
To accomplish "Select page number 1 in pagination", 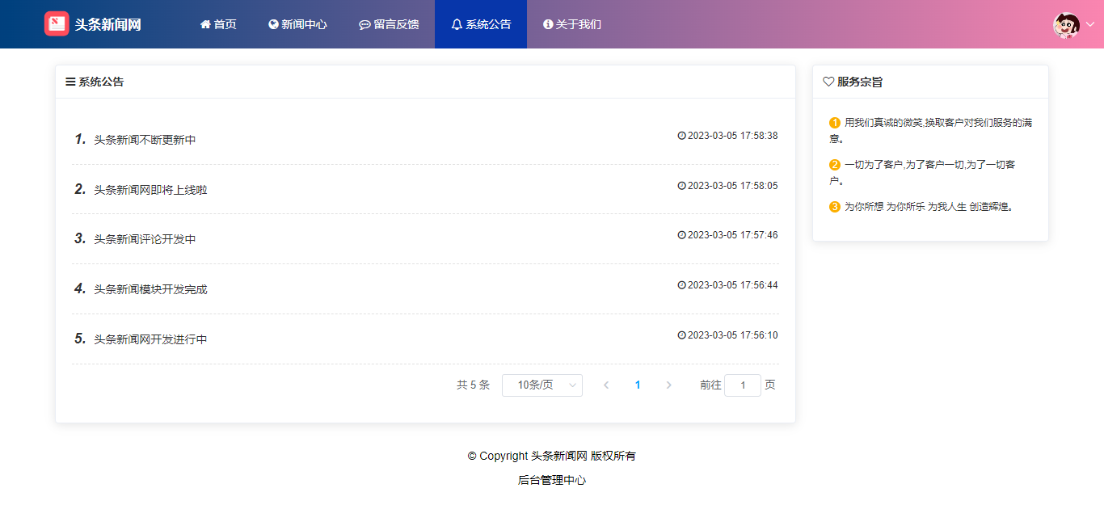I will coord(638,385).
